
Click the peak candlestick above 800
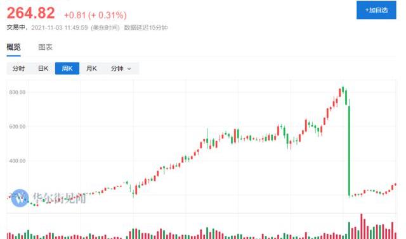[343, 89]
